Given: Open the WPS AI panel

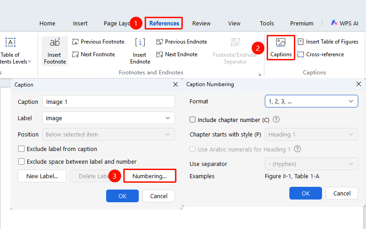Looking at the screenshot, I should [x=344, y=23].
